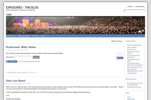
Task: Open popular post What Would You Say?
Action: (x=134, y=87)
